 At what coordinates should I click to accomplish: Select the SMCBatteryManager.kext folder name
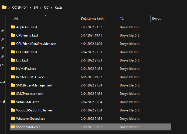[x=34, y=85]
